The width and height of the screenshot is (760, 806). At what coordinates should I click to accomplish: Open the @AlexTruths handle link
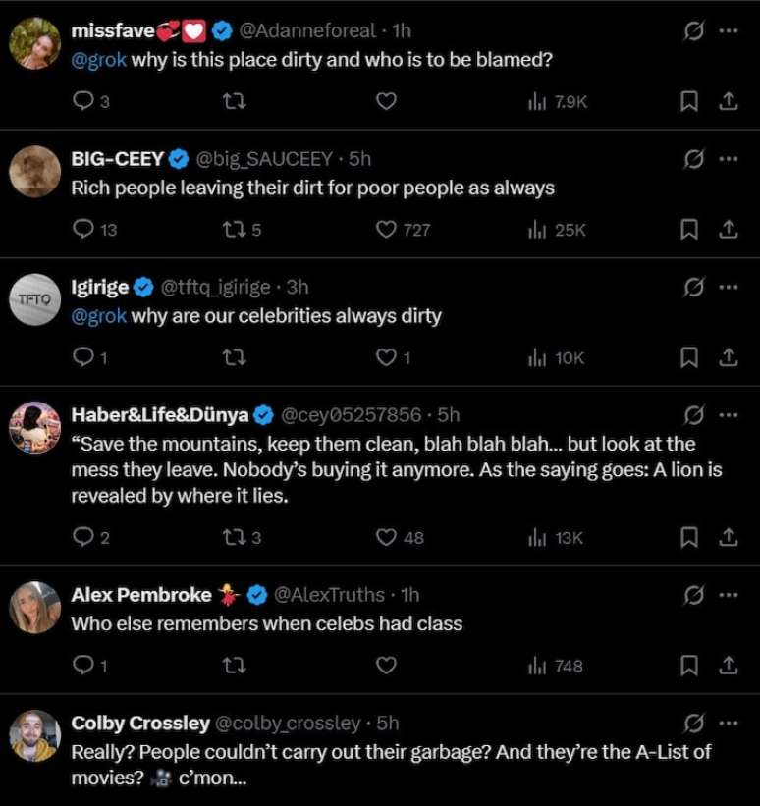(x=332, y=595)
